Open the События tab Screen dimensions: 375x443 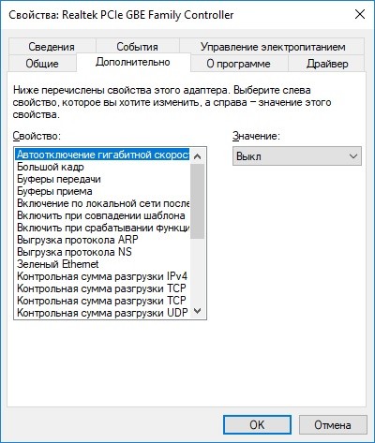click(x=137, y=47)
